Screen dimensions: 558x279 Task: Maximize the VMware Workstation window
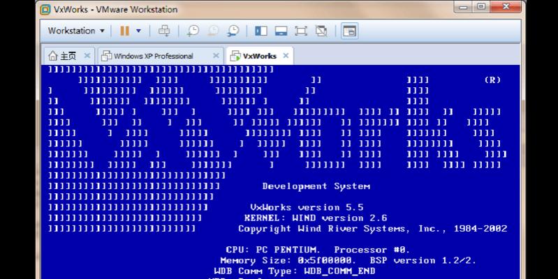[x=481, y=7]
